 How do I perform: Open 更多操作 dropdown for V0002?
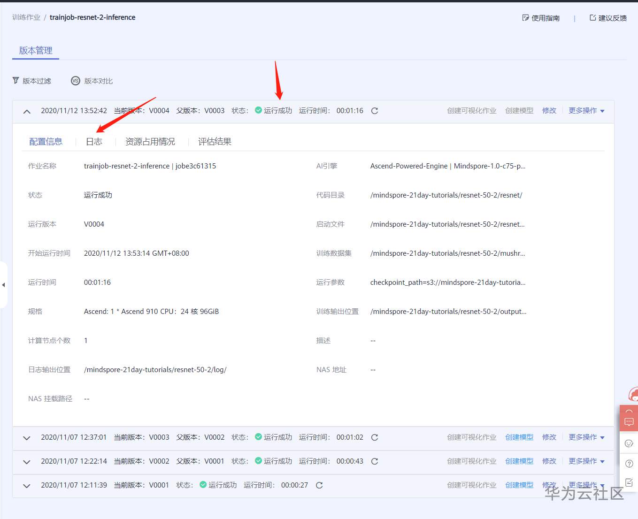coord(586,461)
